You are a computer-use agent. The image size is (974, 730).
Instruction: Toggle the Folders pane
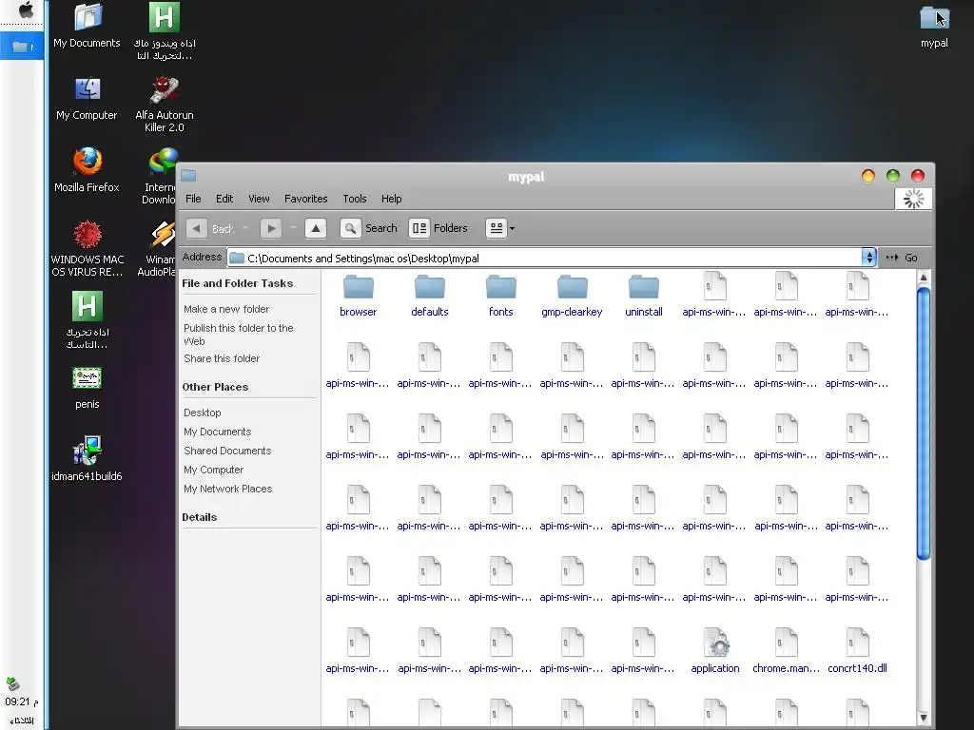pos(438,228)
